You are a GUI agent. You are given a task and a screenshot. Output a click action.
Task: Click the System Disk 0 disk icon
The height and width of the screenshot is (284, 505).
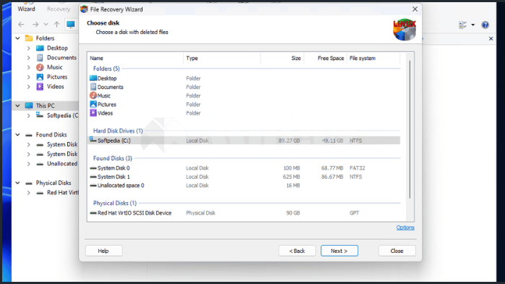pyautogui.click(x=93, y=168)
